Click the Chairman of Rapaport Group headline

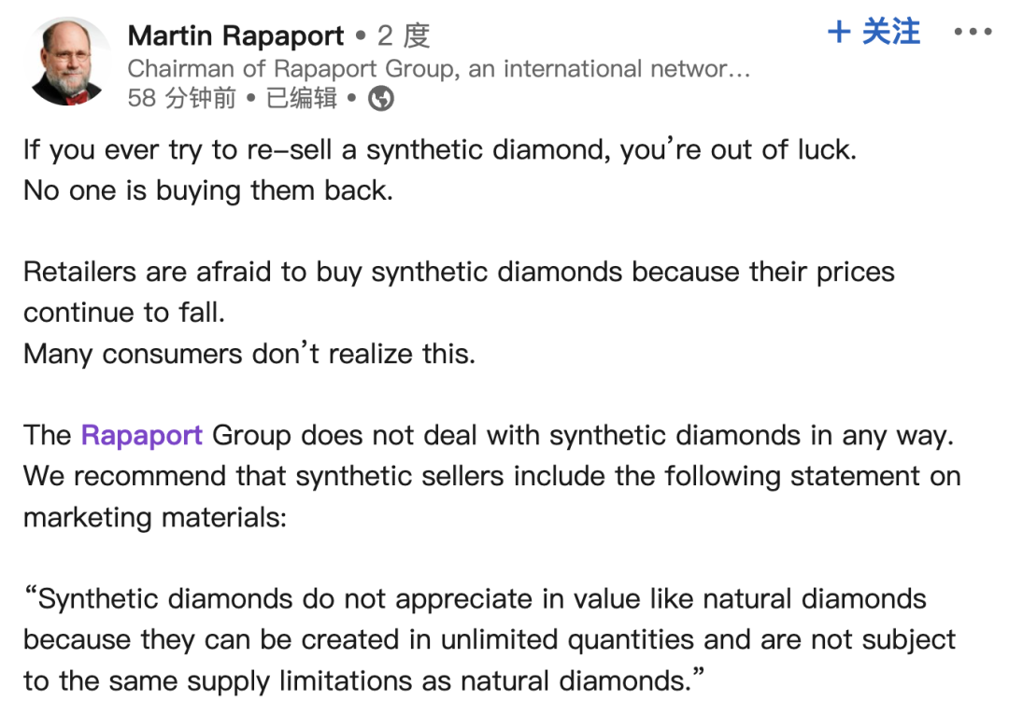click(x=439, y=69)
